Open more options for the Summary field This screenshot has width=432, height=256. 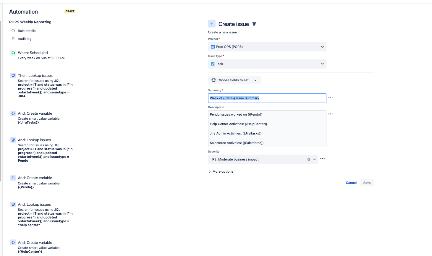pyautogui.click(x=331, y=97)
